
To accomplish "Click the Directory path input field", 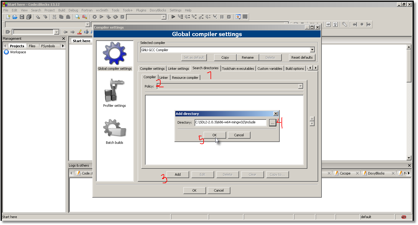I will 230,122.
